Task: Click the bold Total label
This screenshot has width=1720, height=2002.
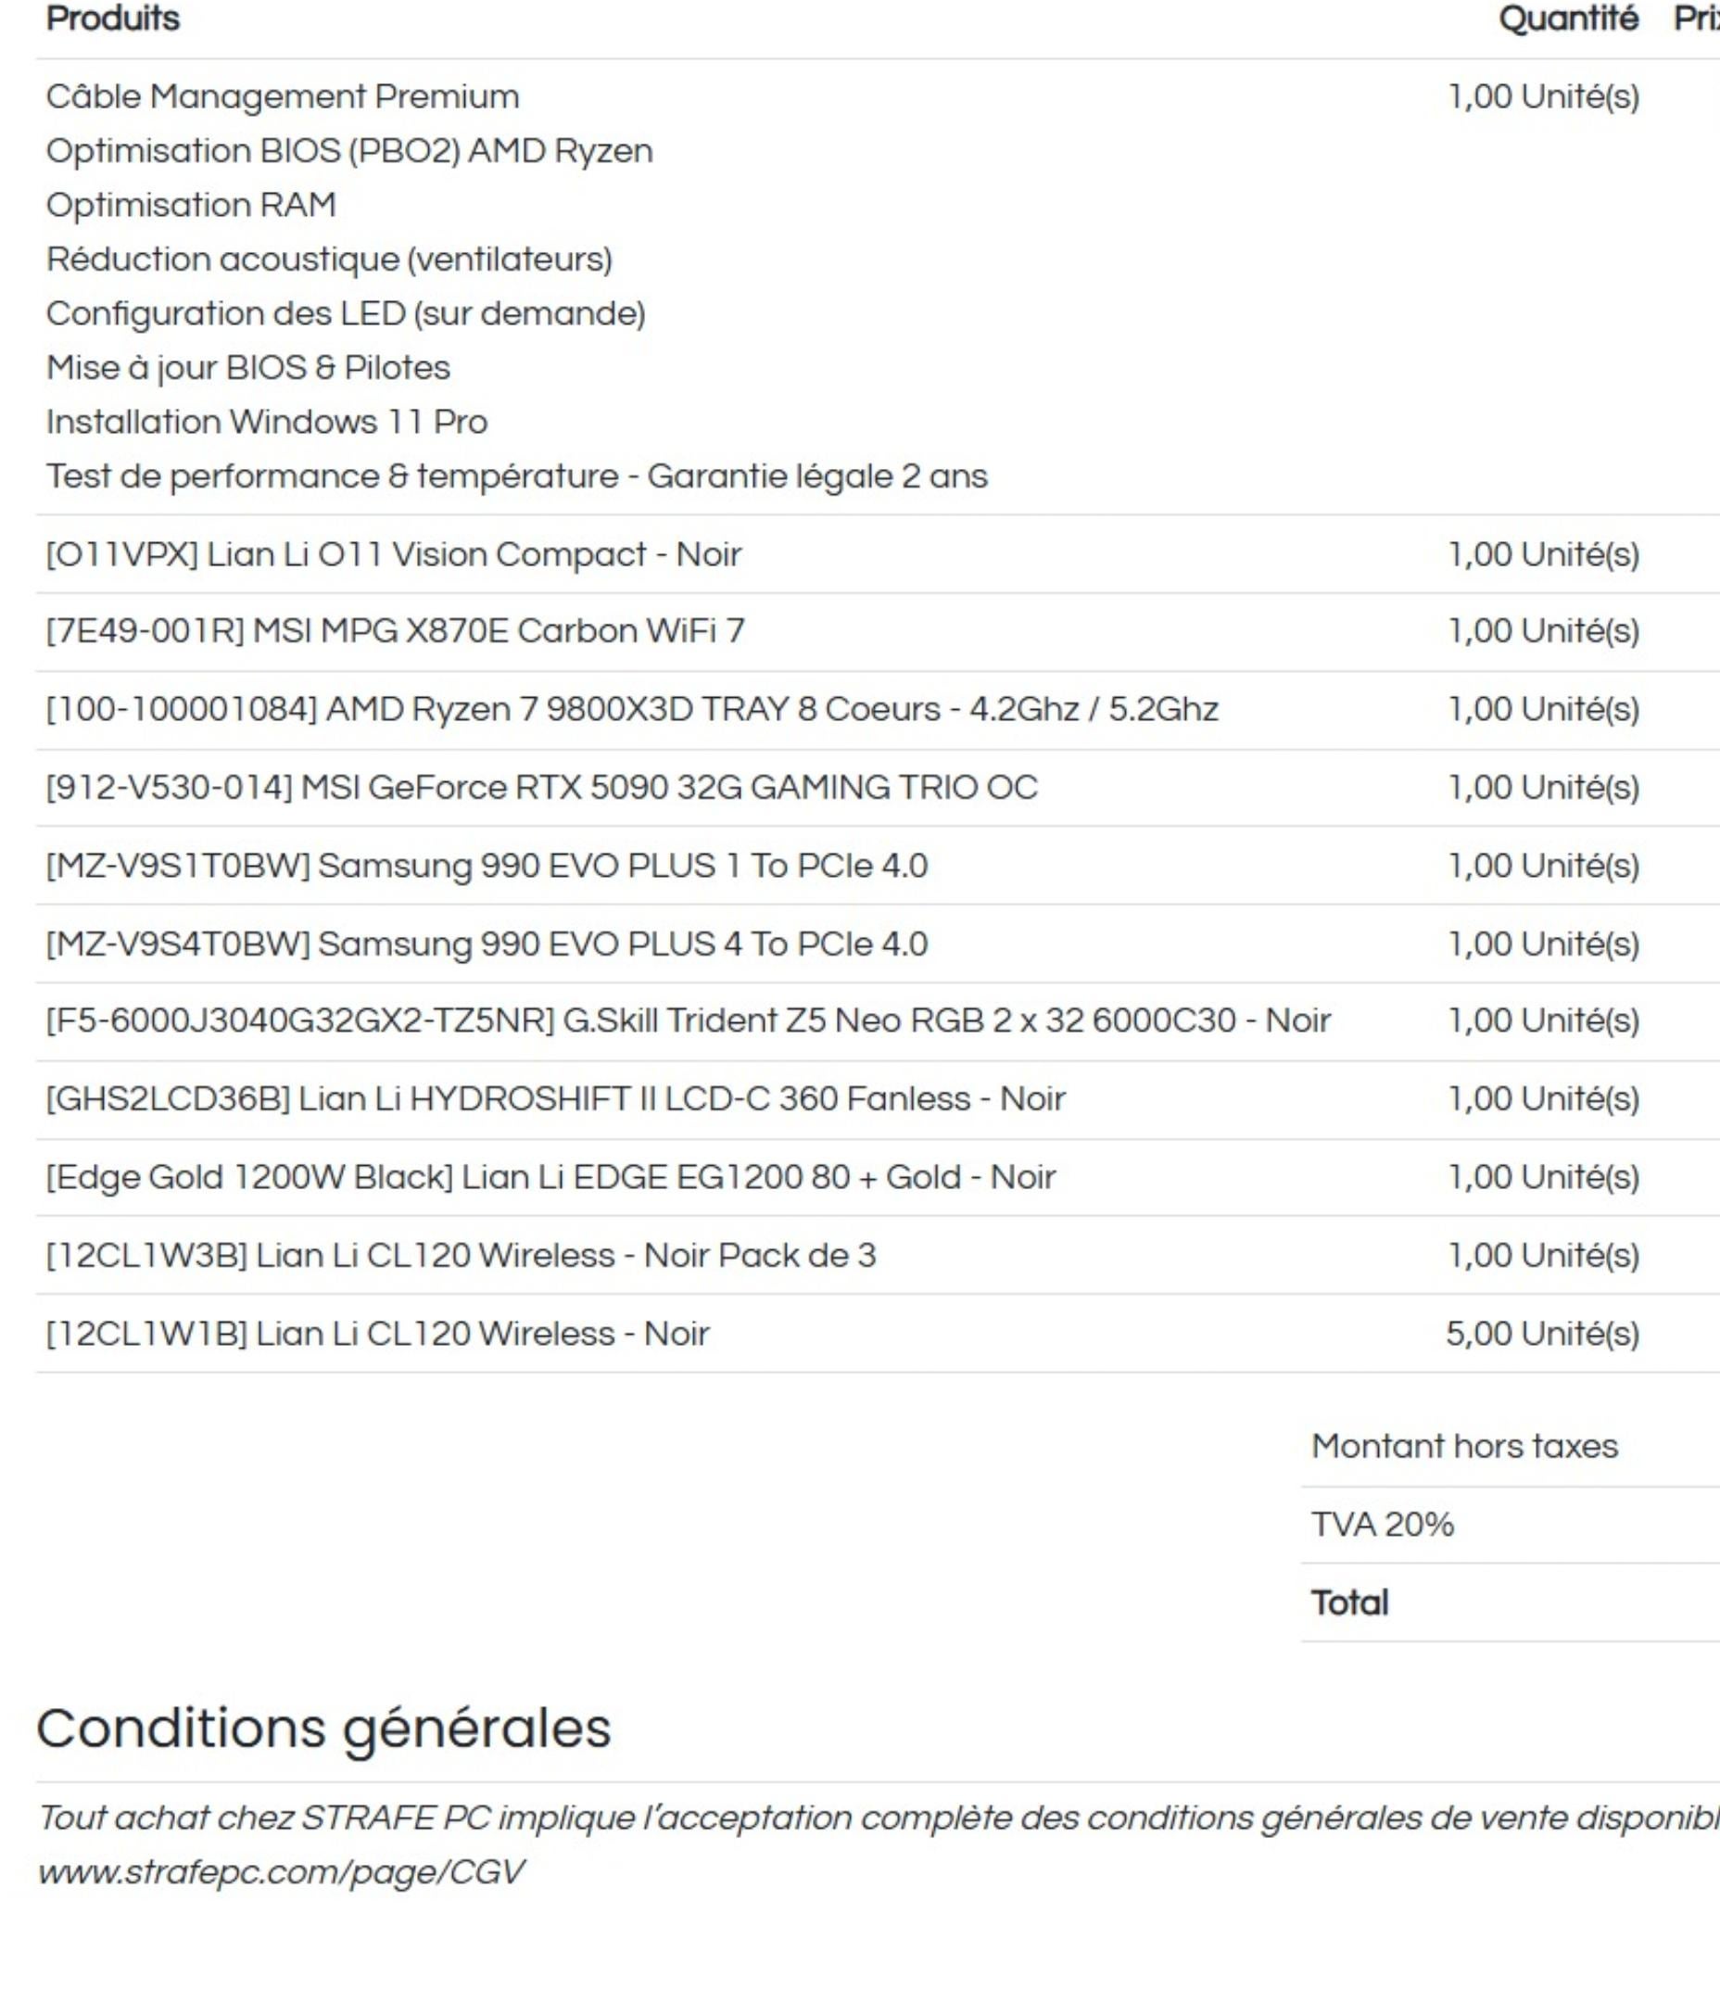Action: (x=1349, y=1603)
